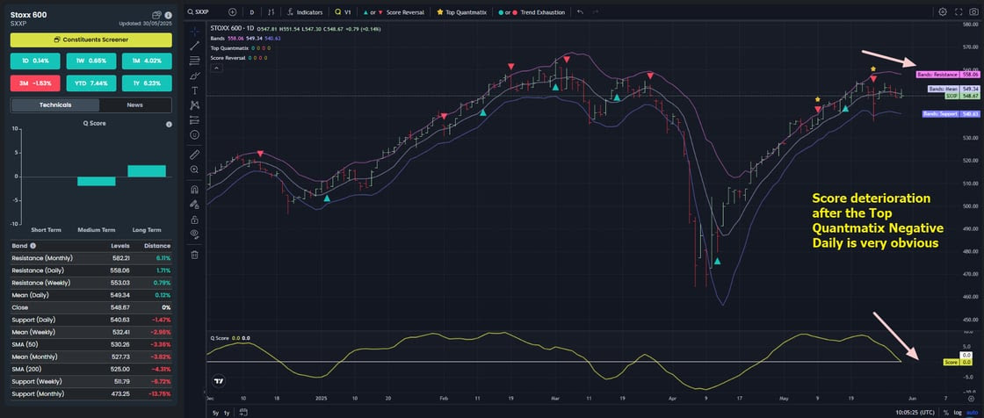Click the Long Term Q Score bar
Screen dimensions: 984x418
146,170
